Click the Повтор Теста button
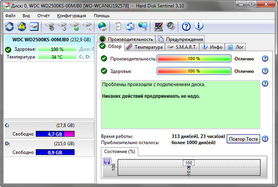Image resolution: width=278 pixels, height=187 pixels. [243, 139]
